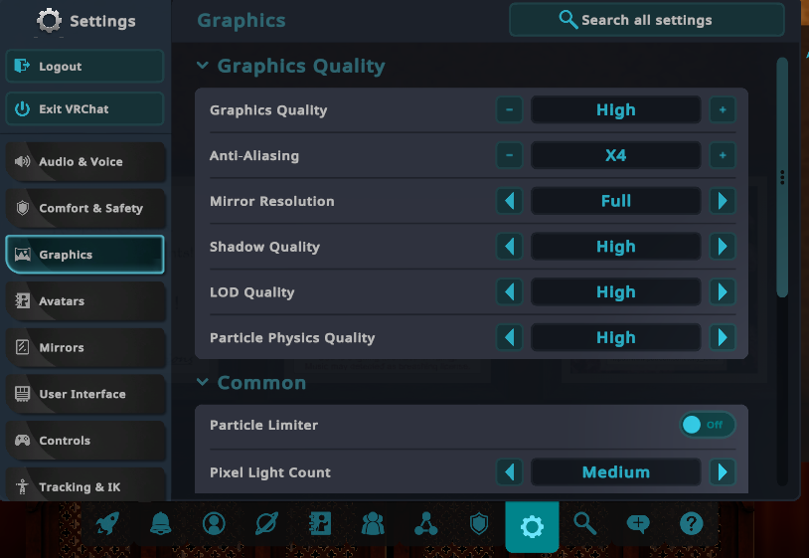809x558 pixels.
Task: Decrease Anti-Aliasing with minus button
Action: [x=509, y=155]
